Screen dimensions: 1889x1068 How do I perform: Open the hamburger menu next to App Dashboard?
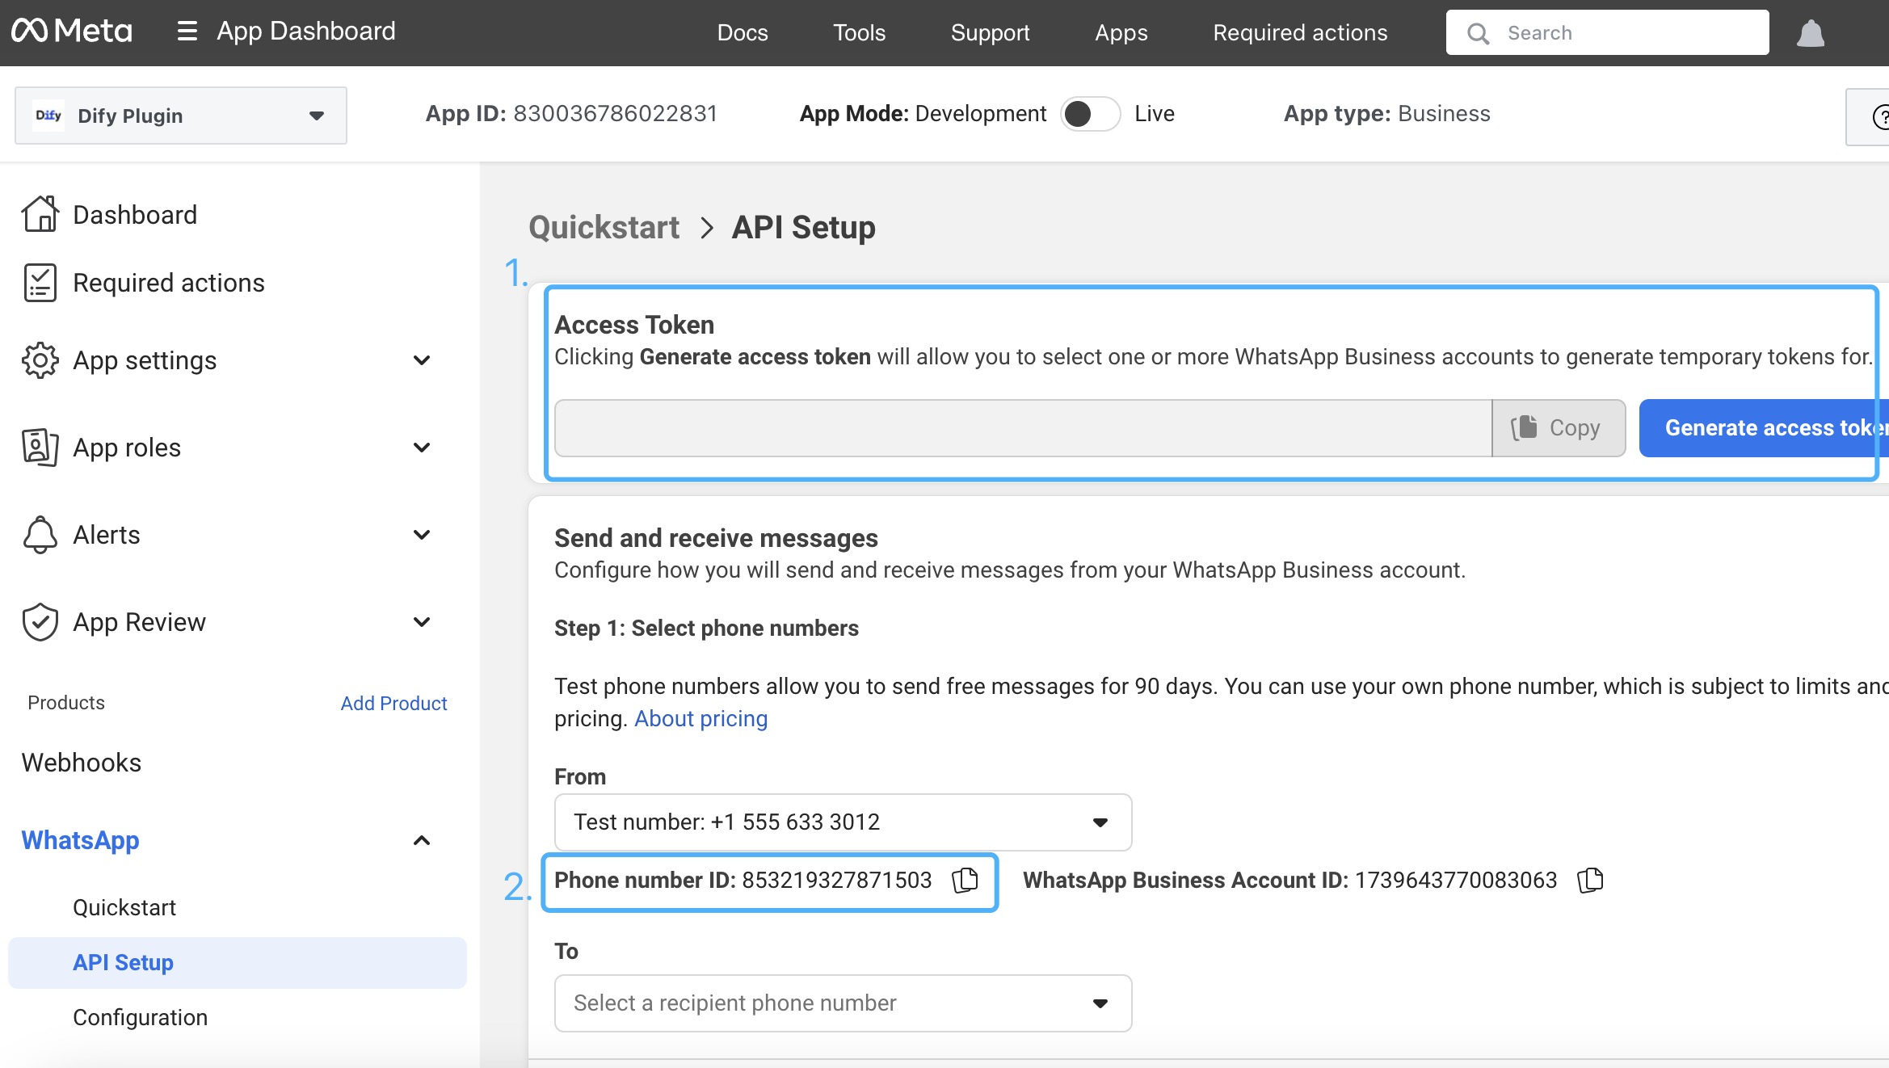(x=187, y=32)
